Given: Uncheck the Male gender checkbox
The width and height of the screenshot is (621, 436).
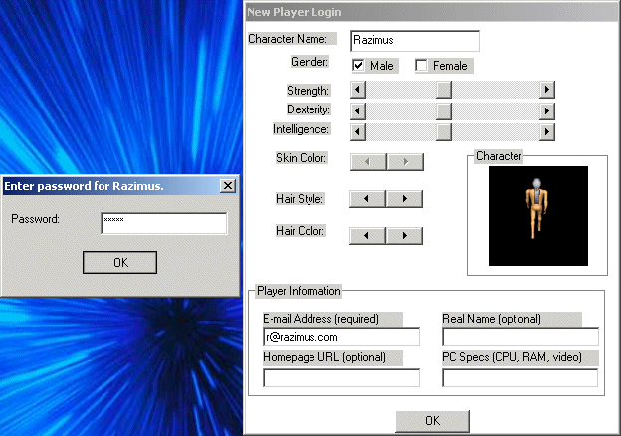Looking at the screenshot, I should point(359,66).
